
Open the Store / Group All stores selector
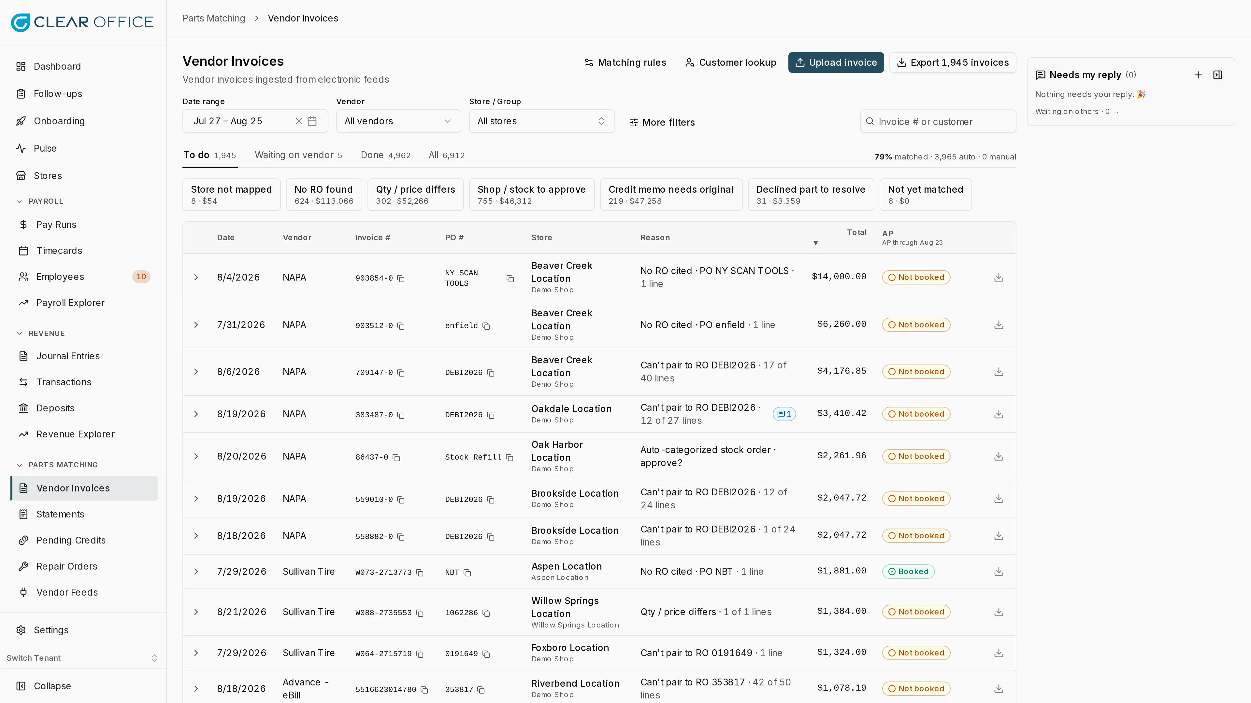[x=541, y=121]
